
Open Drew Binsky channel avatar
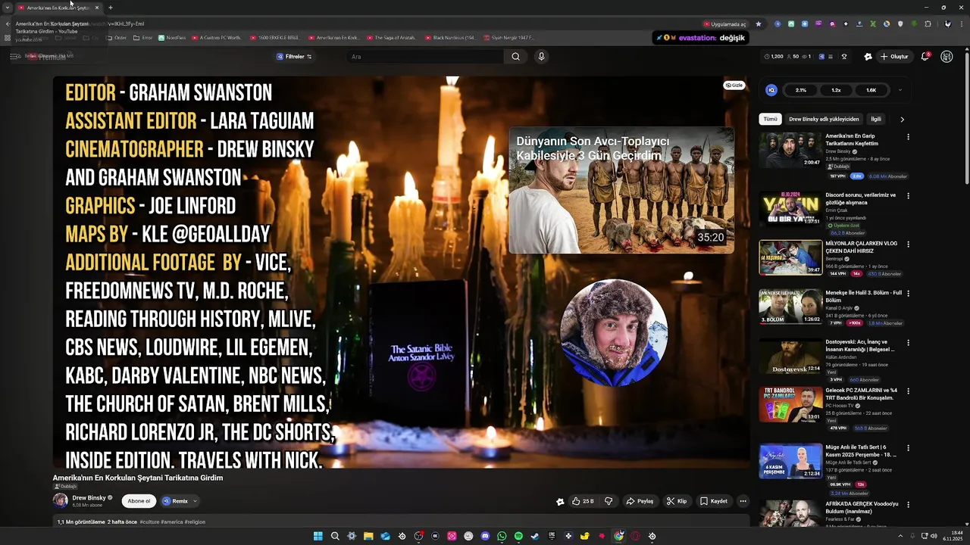pos(60,500)
